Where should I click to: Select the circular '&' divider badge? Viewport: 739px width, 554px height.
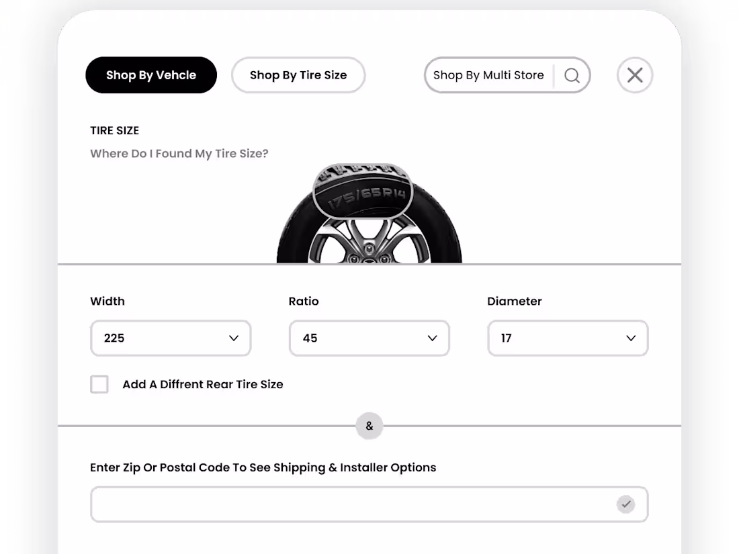tap(369, 426)
